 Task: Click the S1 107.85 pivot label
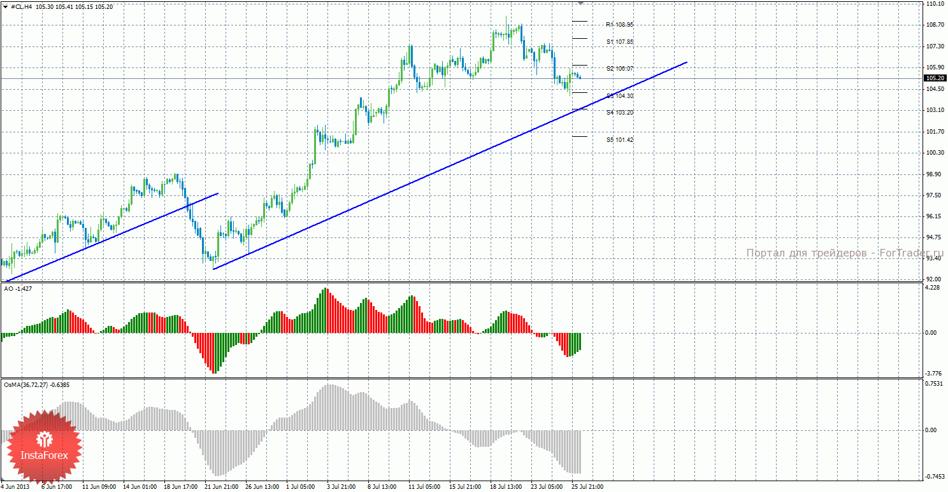pos(619,41)
